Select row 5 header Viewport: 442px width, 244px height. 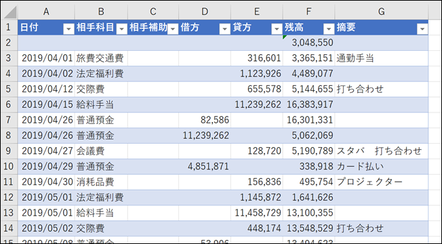(9, 89)
